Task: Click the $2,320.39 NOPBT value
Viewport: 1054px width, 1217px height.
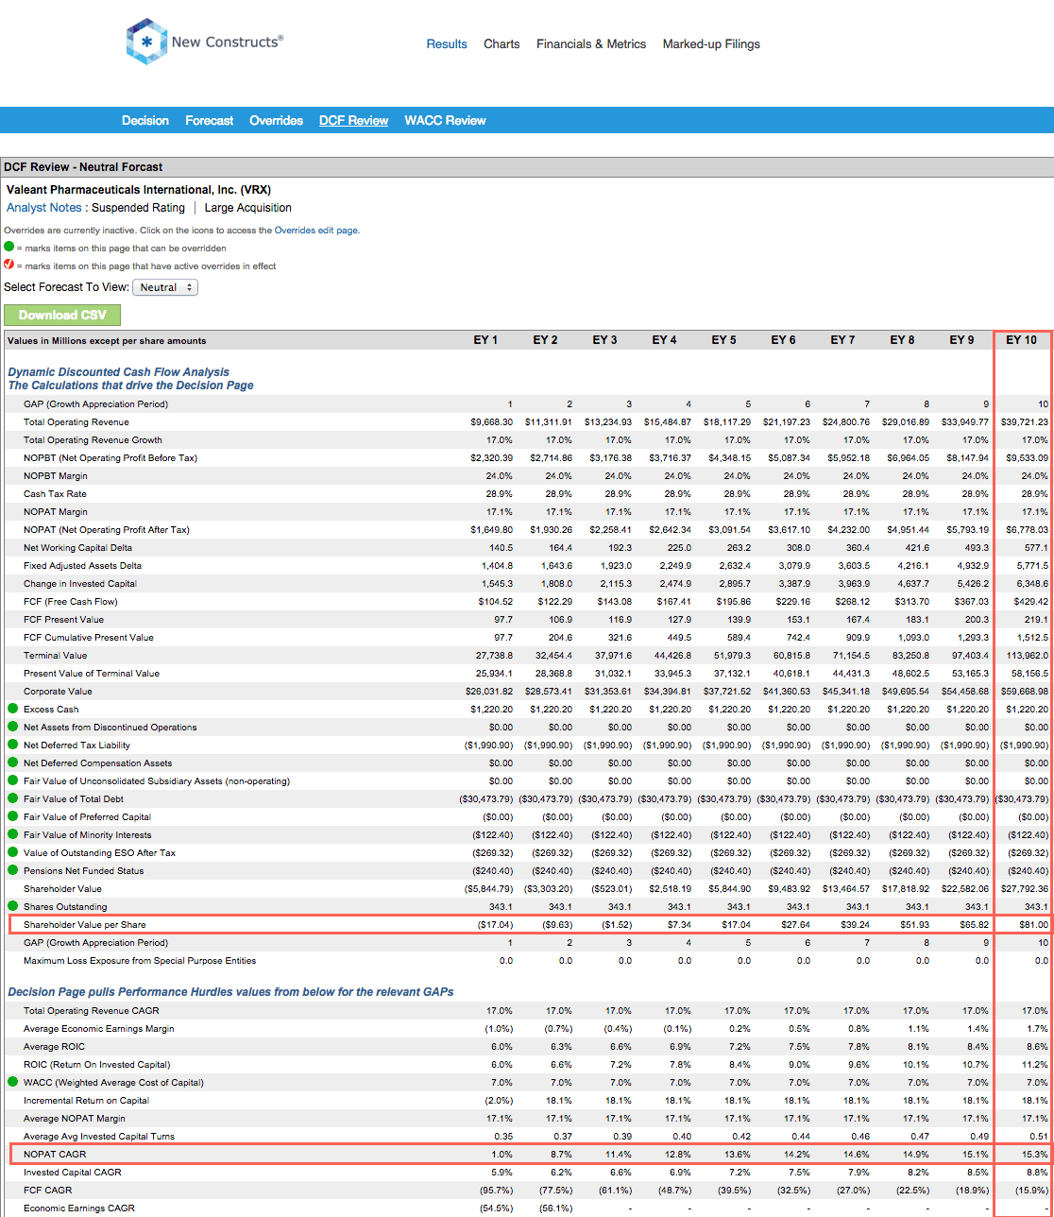Action: point(491,457)
